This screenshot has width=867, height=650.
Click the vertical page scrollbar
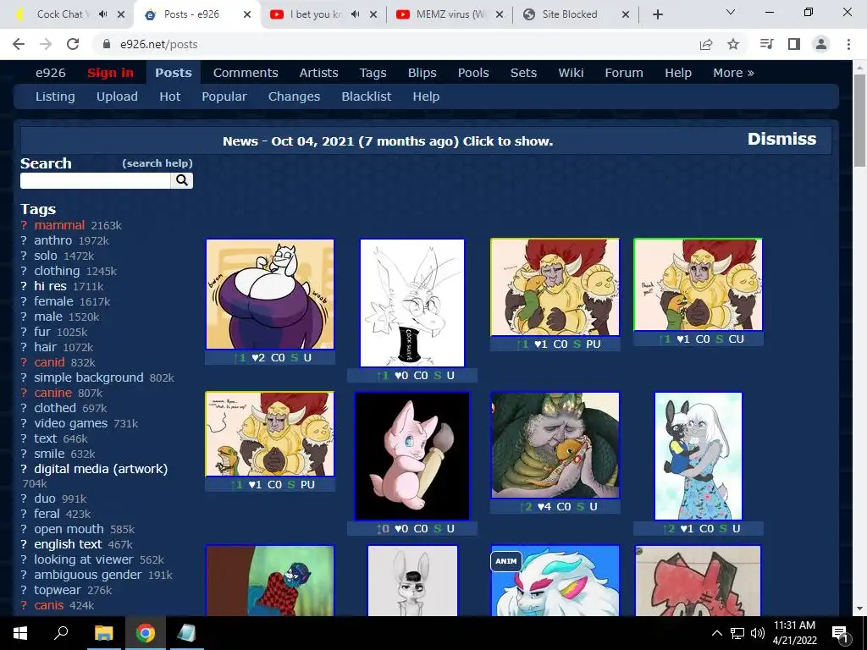pos(859,120)
